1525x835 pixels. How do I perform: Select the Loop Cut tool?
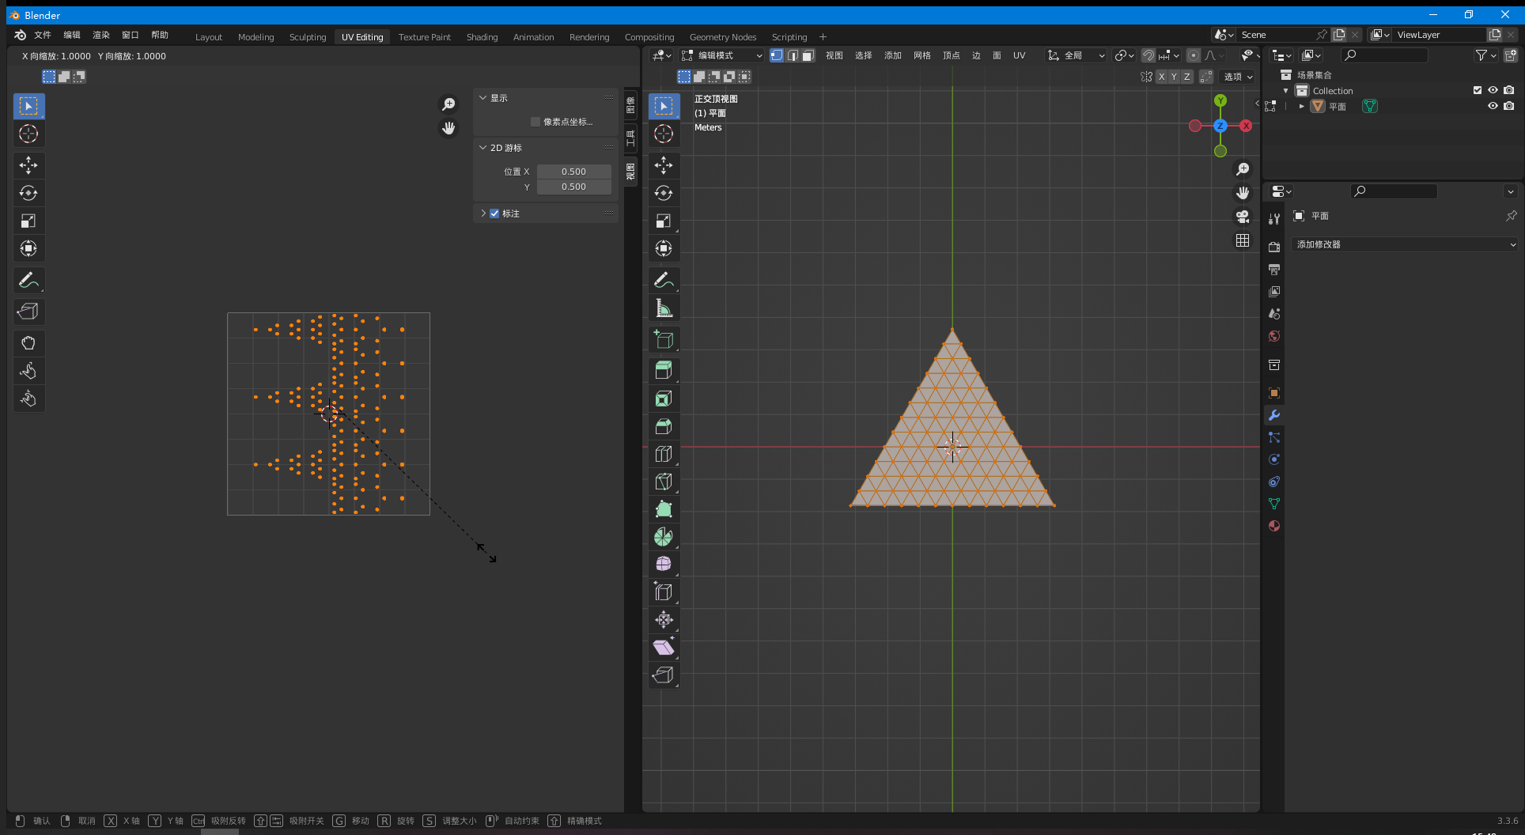pos(664,454)
